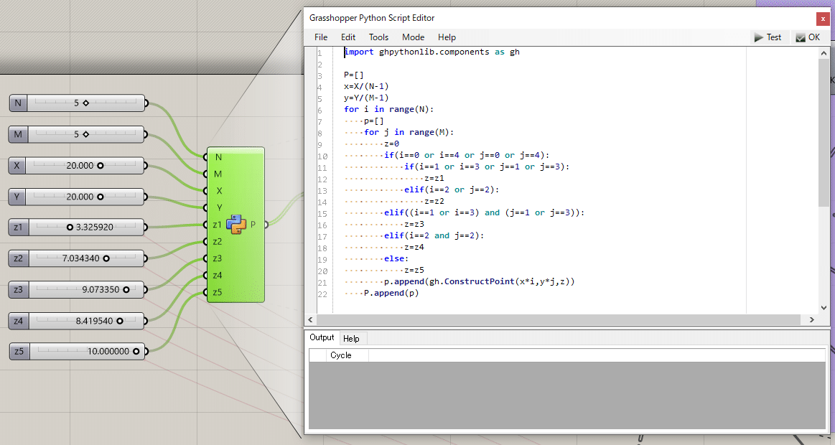
Task: Click the Y input on Python component
Action: 219,207
